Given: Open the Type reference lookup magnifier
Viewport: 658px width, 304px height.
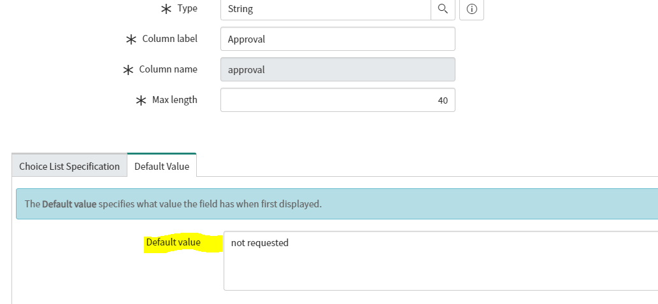Looking at the screenshot, I should click(x=443, y=10).
